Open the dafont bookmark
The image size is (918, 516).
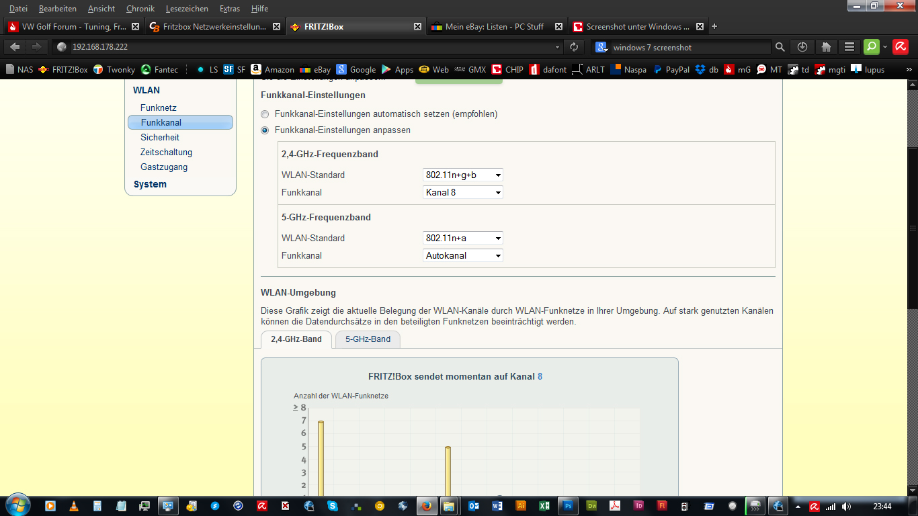click(x=548, y=69)
